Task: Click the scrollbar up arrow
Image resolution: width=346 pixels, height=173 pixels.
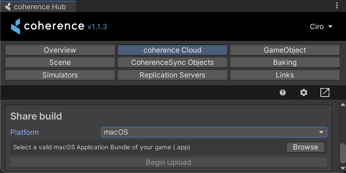Action: pos(343,105)
